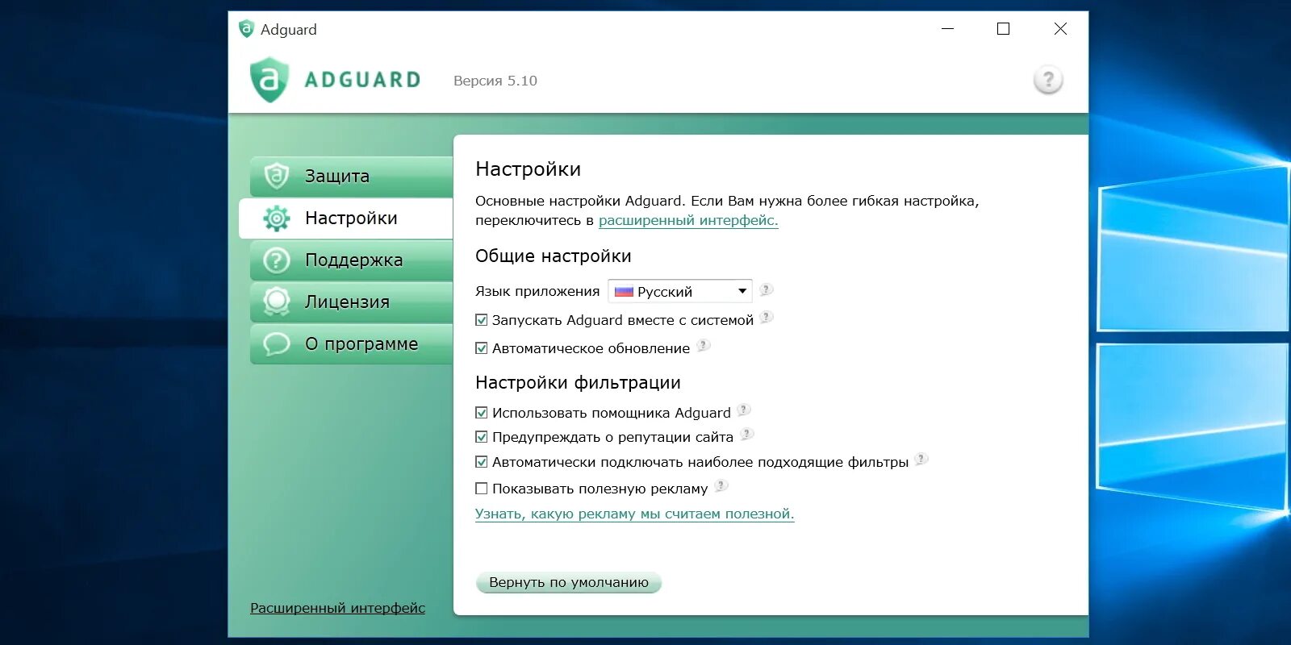This screenshot has width=1291, height=645.
Task: Minimize the Adguard window
Action: pyautogui.click(x=947, y=29)
